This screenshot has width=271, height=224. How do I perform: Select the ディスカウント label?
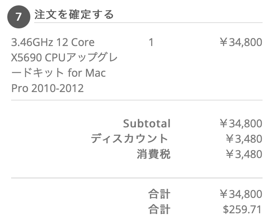point(130,139)
